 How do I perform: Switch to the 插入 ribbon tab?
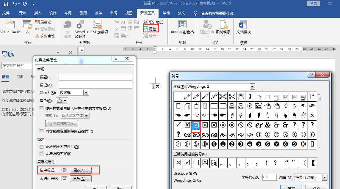pyautogui.click(x=37, y=13)
